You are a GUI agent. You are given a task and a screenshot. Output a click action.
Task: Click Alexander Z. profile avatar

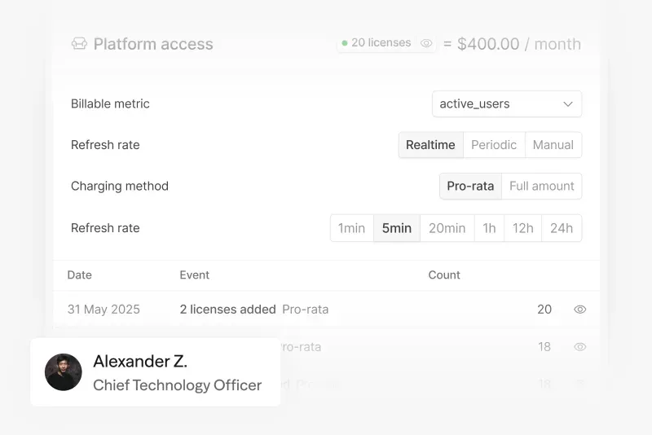(64, 372)
